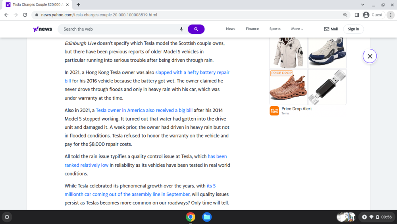This screenshot has height=224, width=397.
Task: View the USB flash drive ad
Action: [327, 87]
